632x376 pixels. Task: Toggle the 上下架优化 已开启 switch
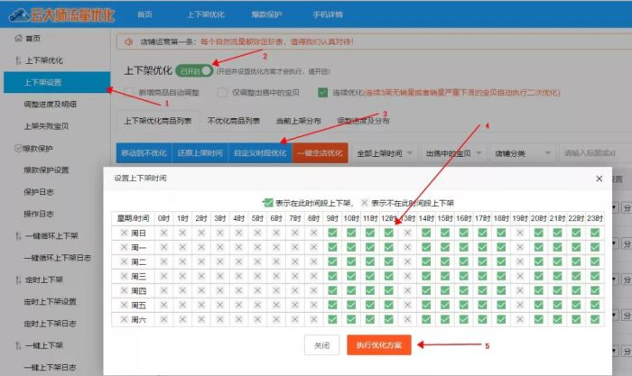[194, 71]
